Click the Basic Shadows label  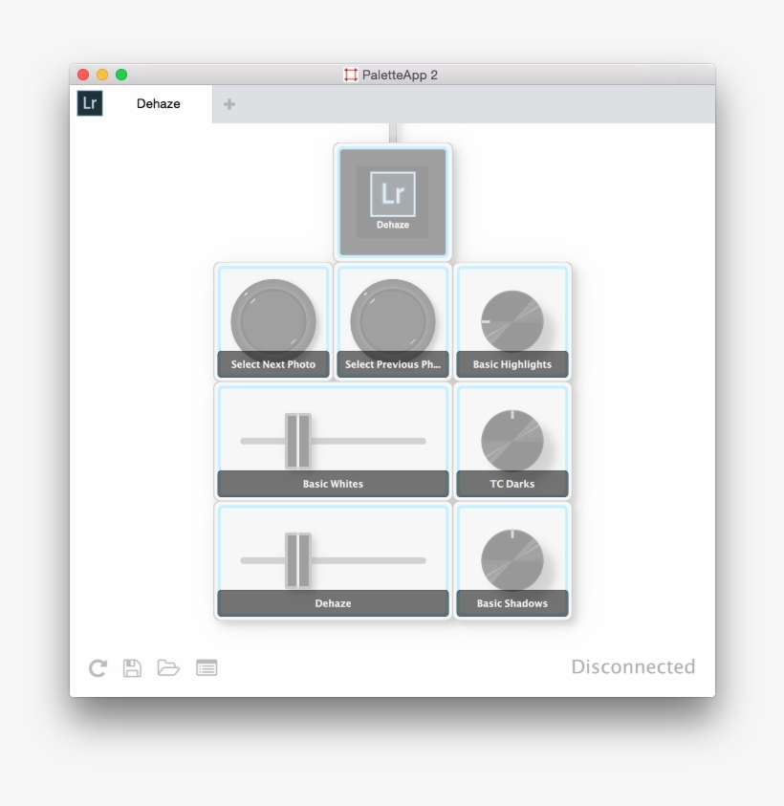coord(512,603)
